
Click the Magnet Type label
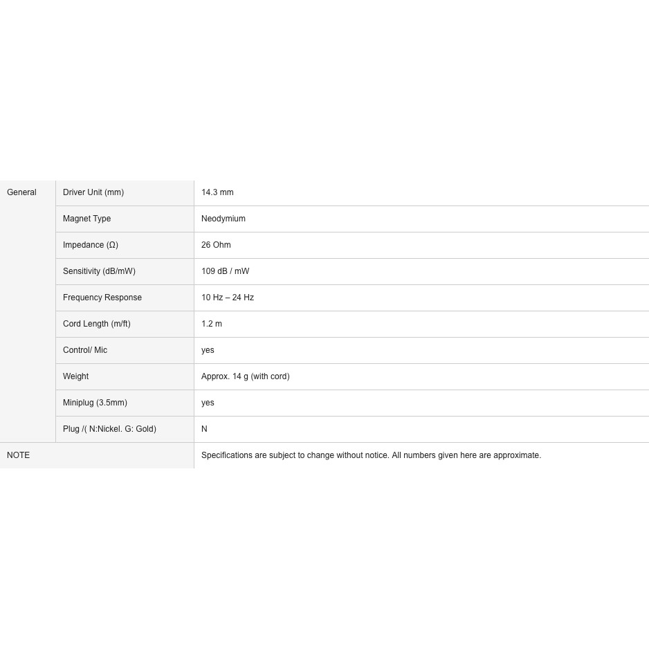[x=87, y=219]
